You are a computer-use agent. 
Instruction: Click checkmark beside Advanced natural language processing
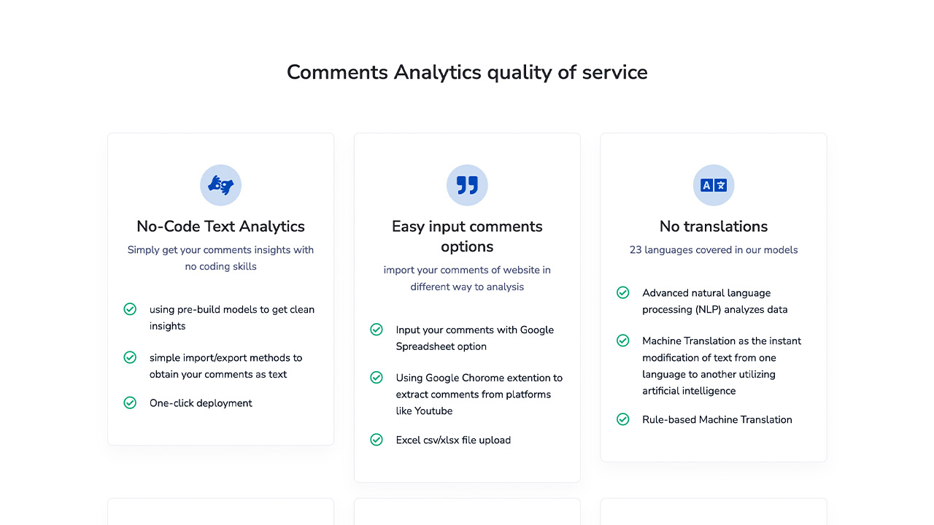pos(623,292)
